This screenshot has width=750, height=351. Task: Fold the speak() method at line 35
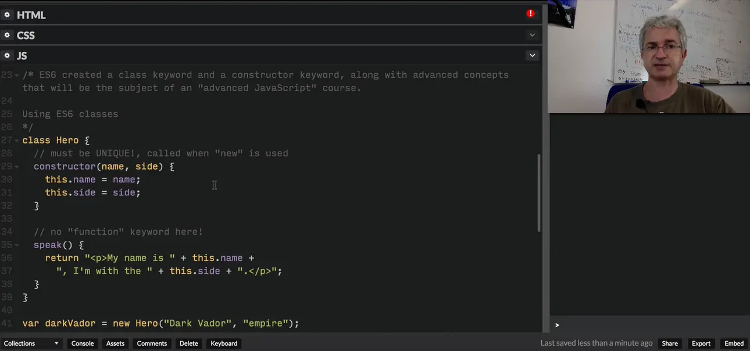[17, 245]
